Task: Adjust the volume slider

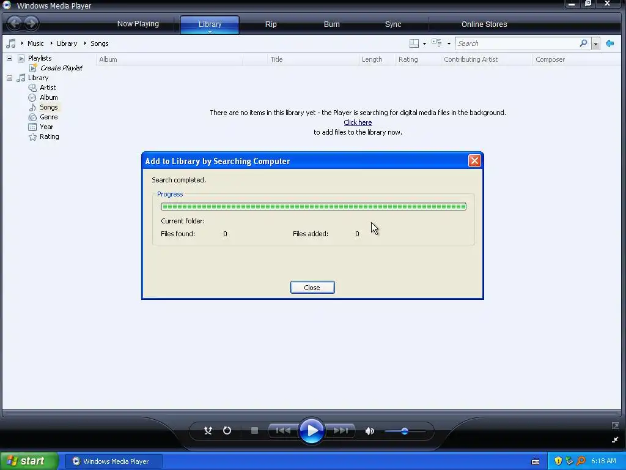Action: coord(405,431)
